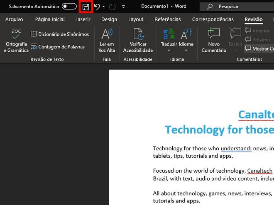The width and height of the screenshot is (274, 205).
Task: Click the Redo icon
Action: [112, 7]
